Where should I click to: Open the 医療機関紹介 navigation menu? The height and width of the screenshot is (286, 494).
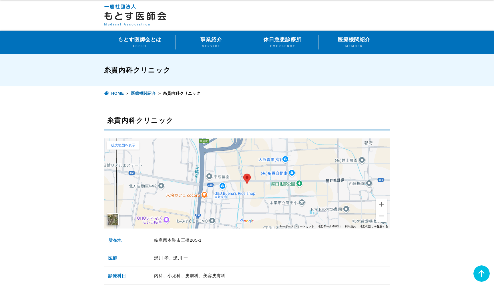[354, 42]
